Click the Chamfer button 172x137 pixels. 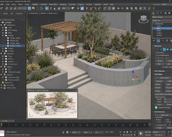coord(158,88)
